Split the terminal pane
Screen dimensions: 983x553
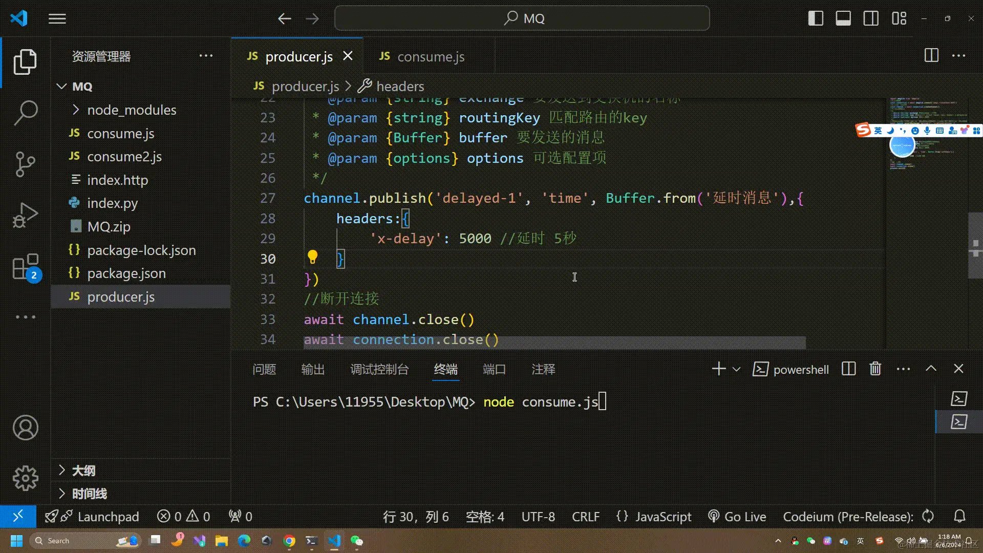point(848,369)
